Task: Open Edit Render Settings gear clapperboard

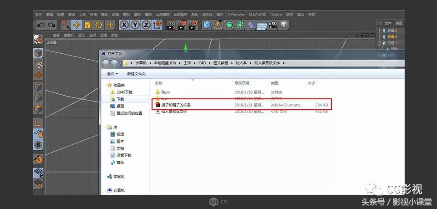Action: [193, 25]
